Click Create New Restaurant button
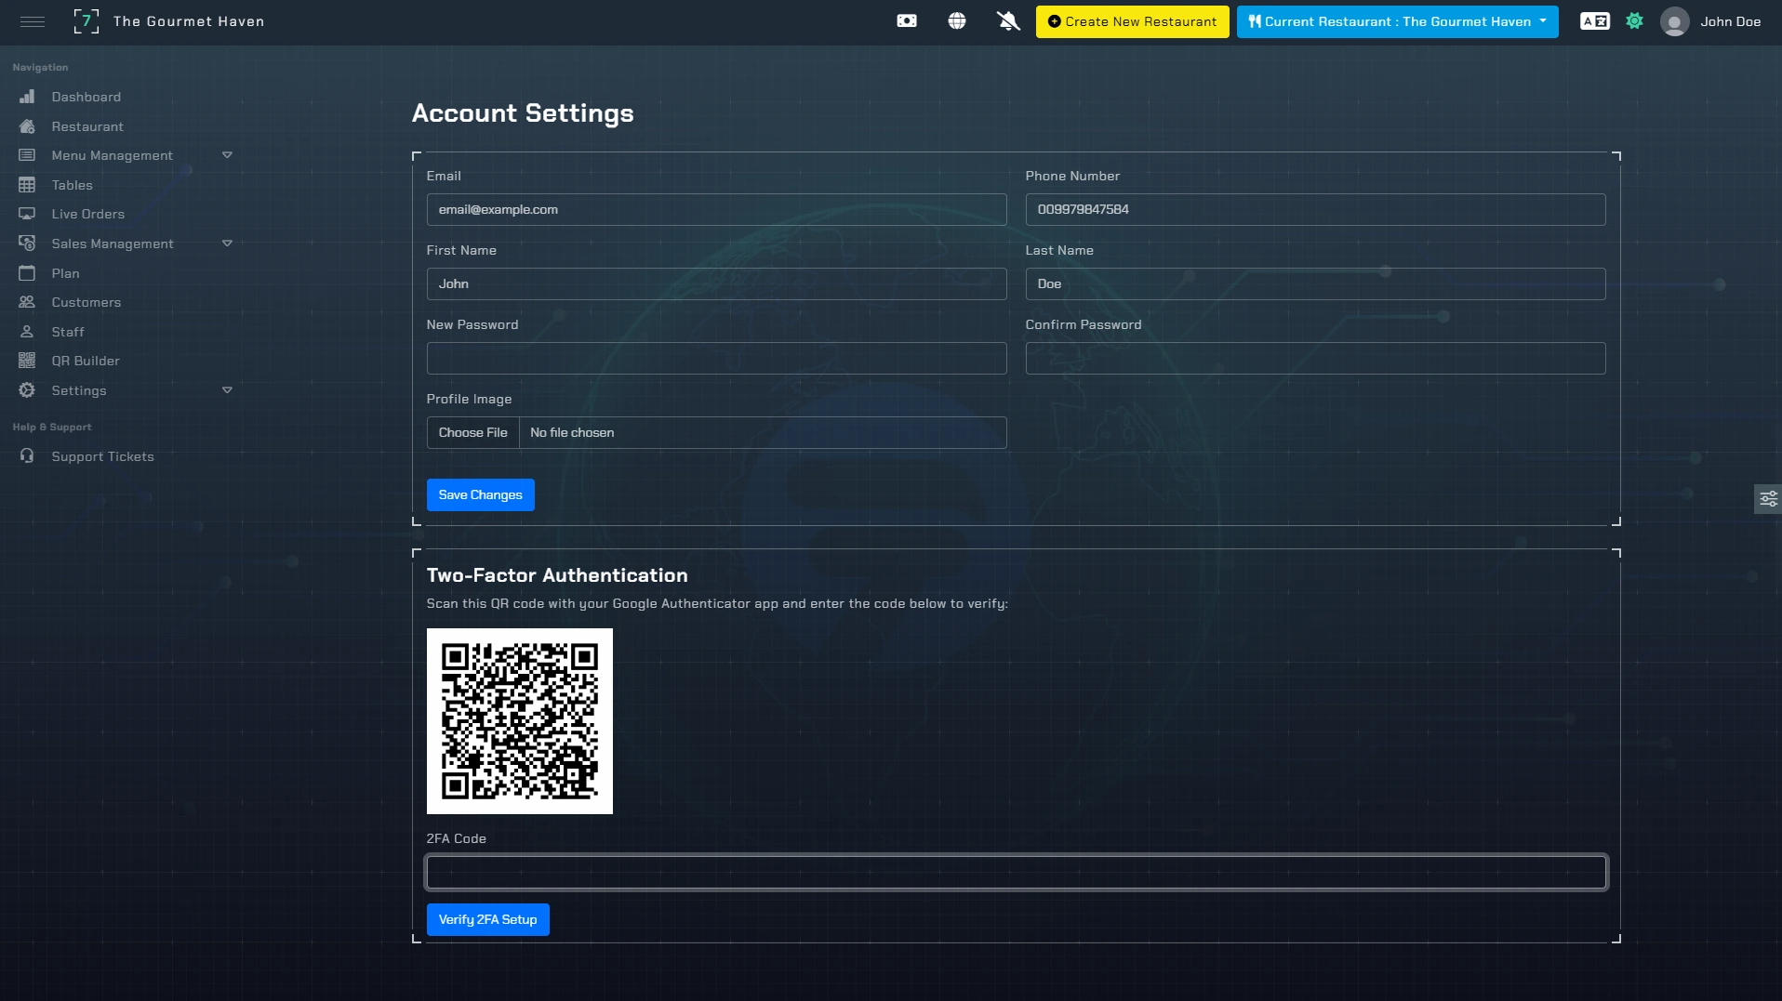The height and width of the screenshot is (1001, 1782). pos(1132,21)
